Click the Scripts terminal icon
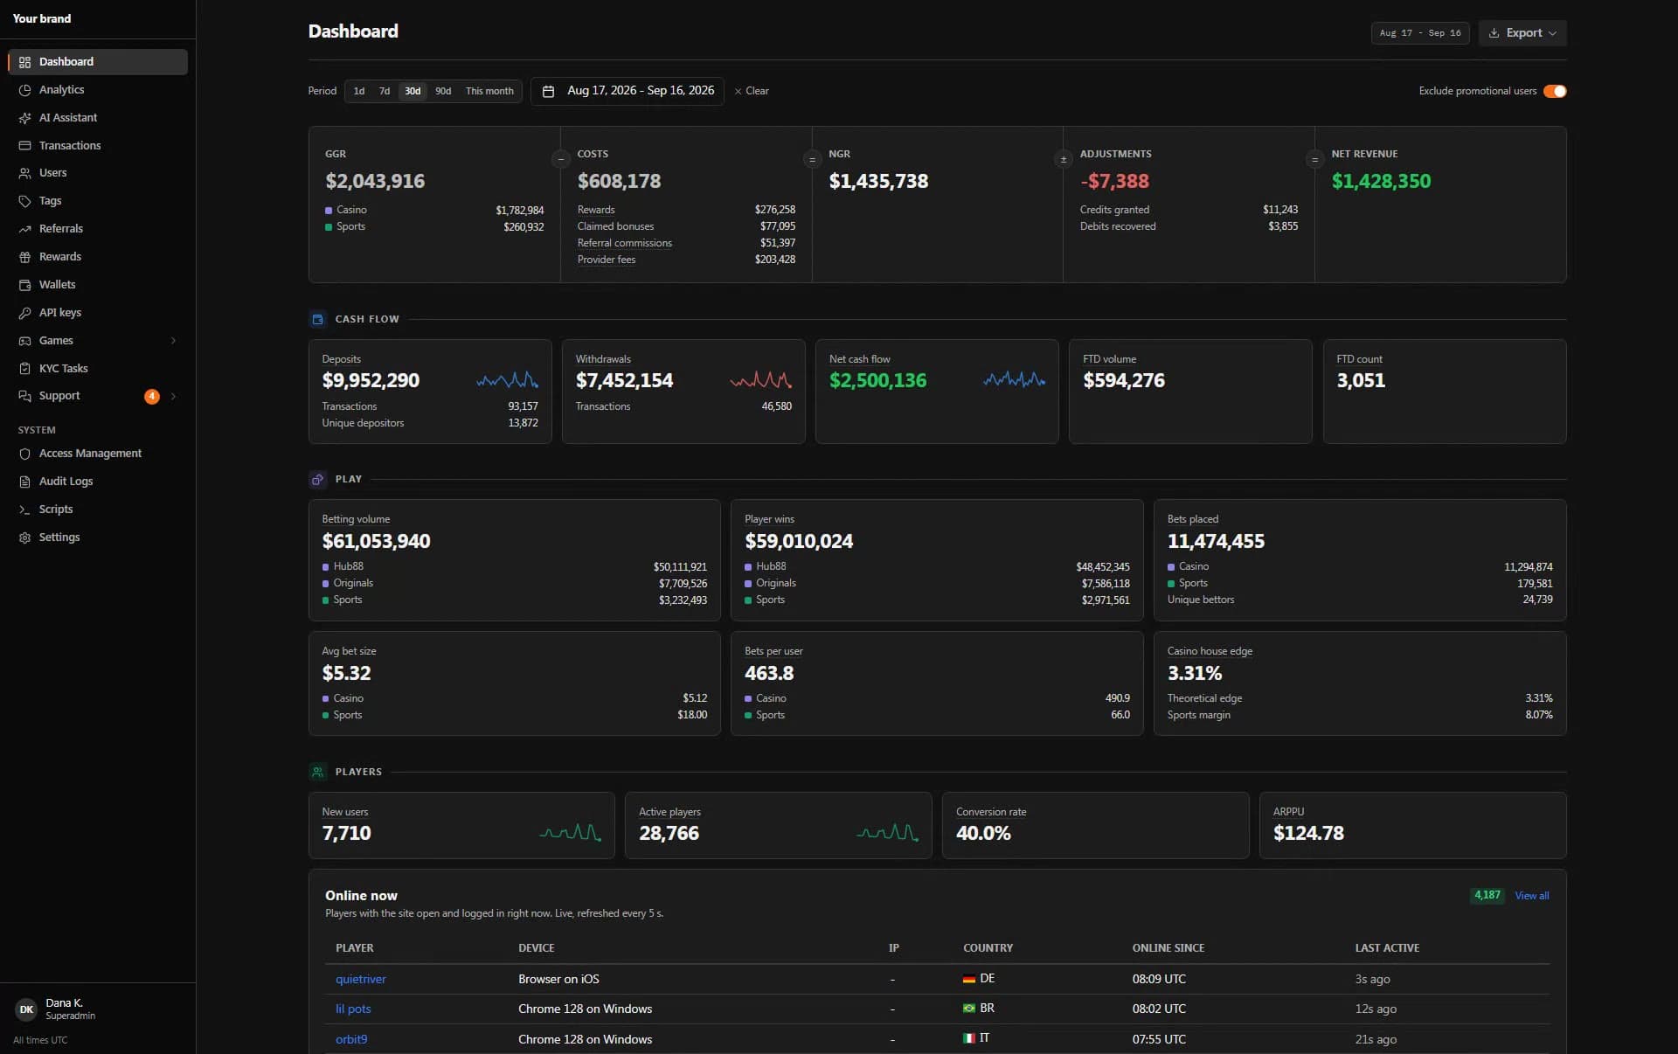 (24, 510)
